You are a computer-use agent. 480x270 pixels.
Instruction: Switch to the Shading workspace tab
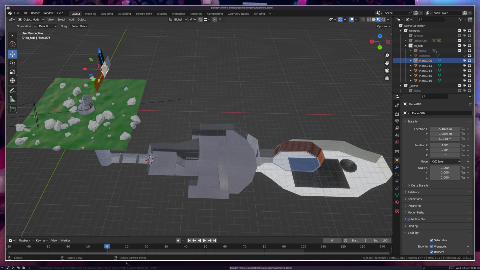point(162,14)
